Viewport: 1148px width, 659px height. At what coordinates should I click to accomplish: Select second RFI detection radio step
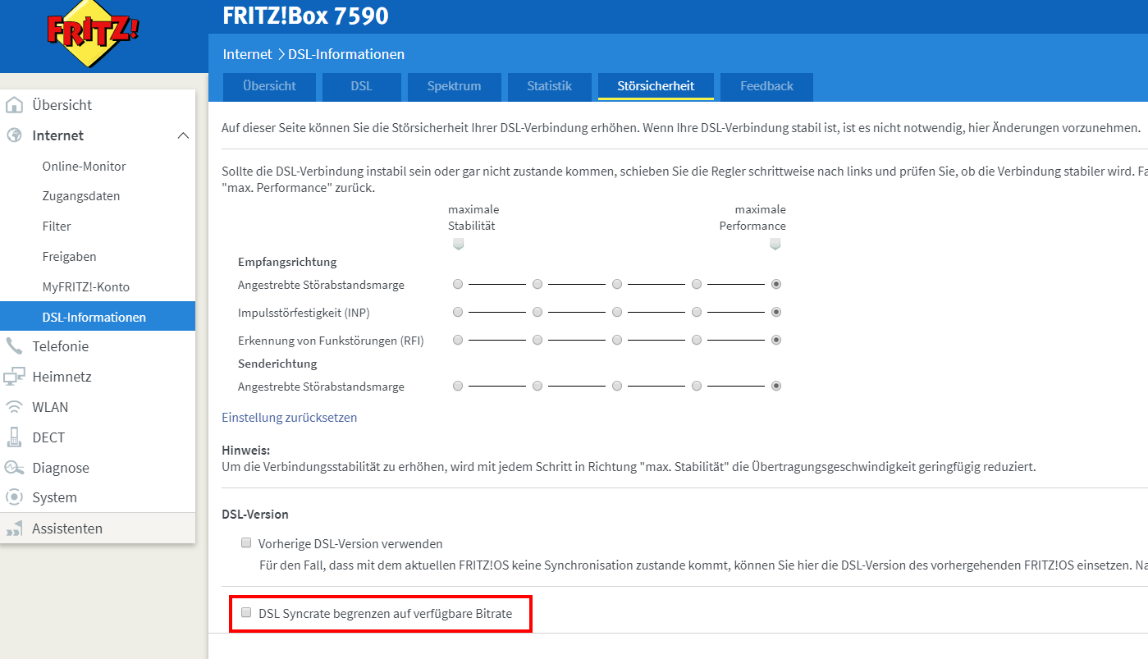(x=537, y=340)
